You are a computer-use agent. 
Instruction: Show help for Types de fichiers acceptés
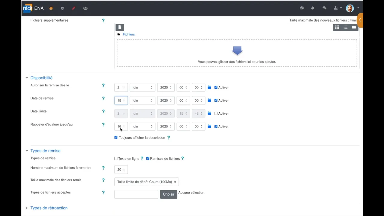[103, 193]
